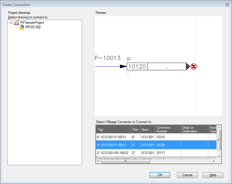Viewport: 232px width, 184px height.
Task: Select the PIPSampleProject tree label
Action: point(32,23)
